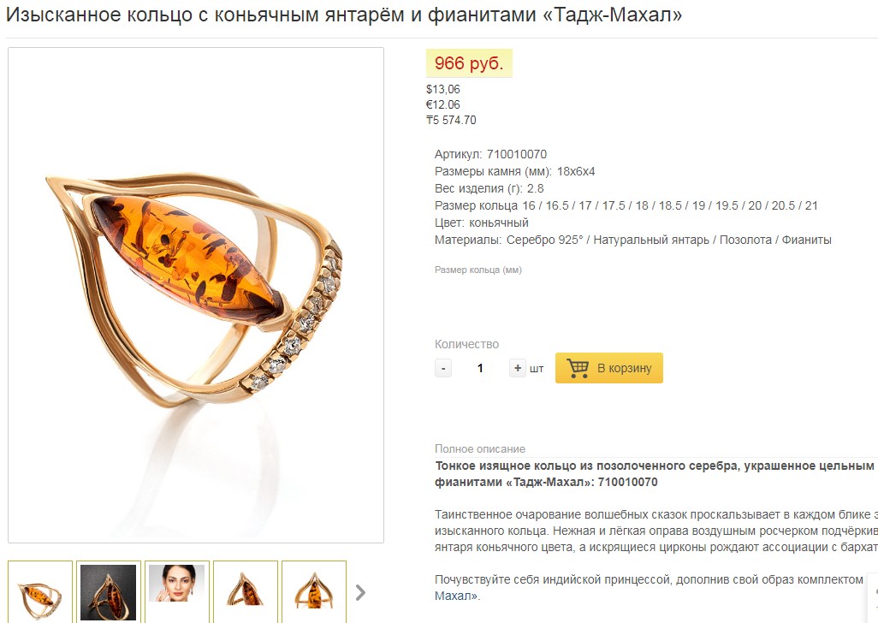The height and width of the screenshot is (623, 878).
Task: Click the quantity input field
Action: click(x=480, y=368)
